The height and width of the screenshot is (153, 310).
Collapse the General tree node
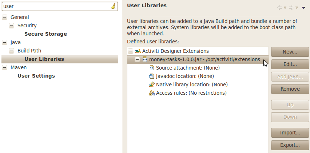(4, 17)
